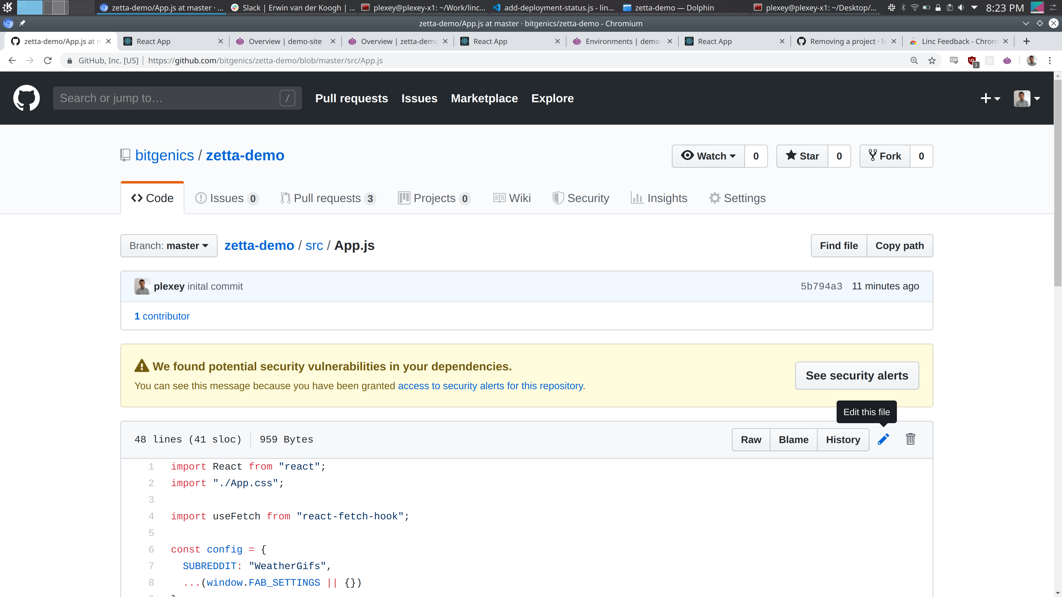Image resolution: width=1062 pixels, height=597 pixels.
Task: Click the zoom magnifier icon in address bar
Action: pos(914,61)
